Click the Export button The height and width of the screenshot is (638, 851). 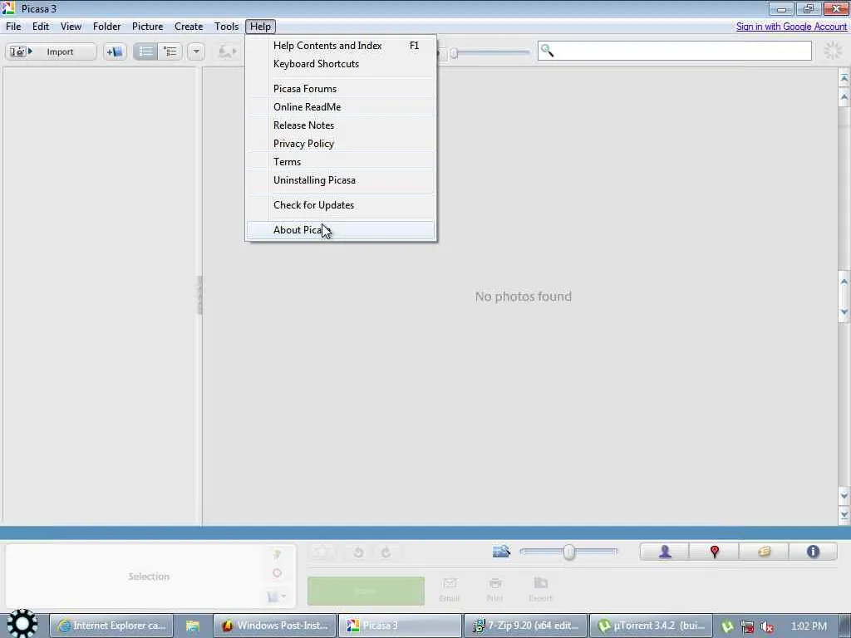point(540,590)
